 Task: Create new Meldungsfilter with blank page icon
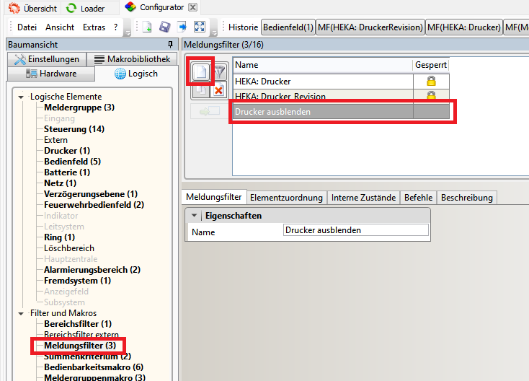[x=201, y=72]
